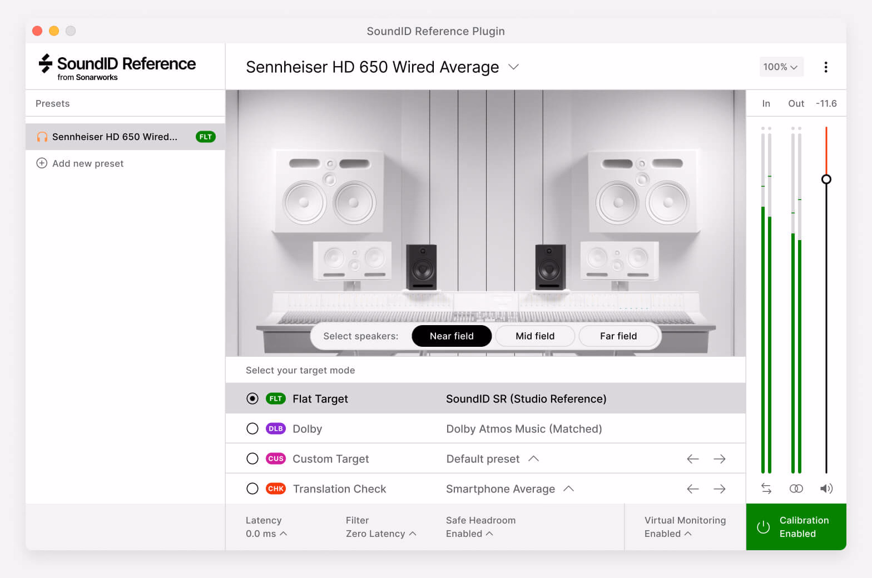872x578 pixels.
Task: Click the Custom Target label
Action: [331, 459]
